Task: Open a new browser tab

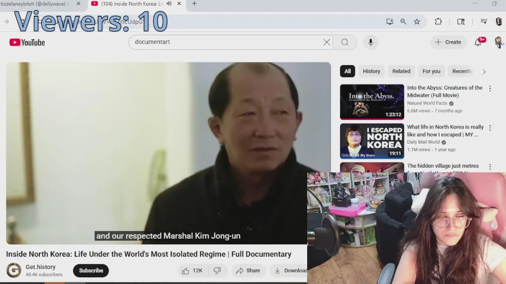Action: [x=194, y=4]
